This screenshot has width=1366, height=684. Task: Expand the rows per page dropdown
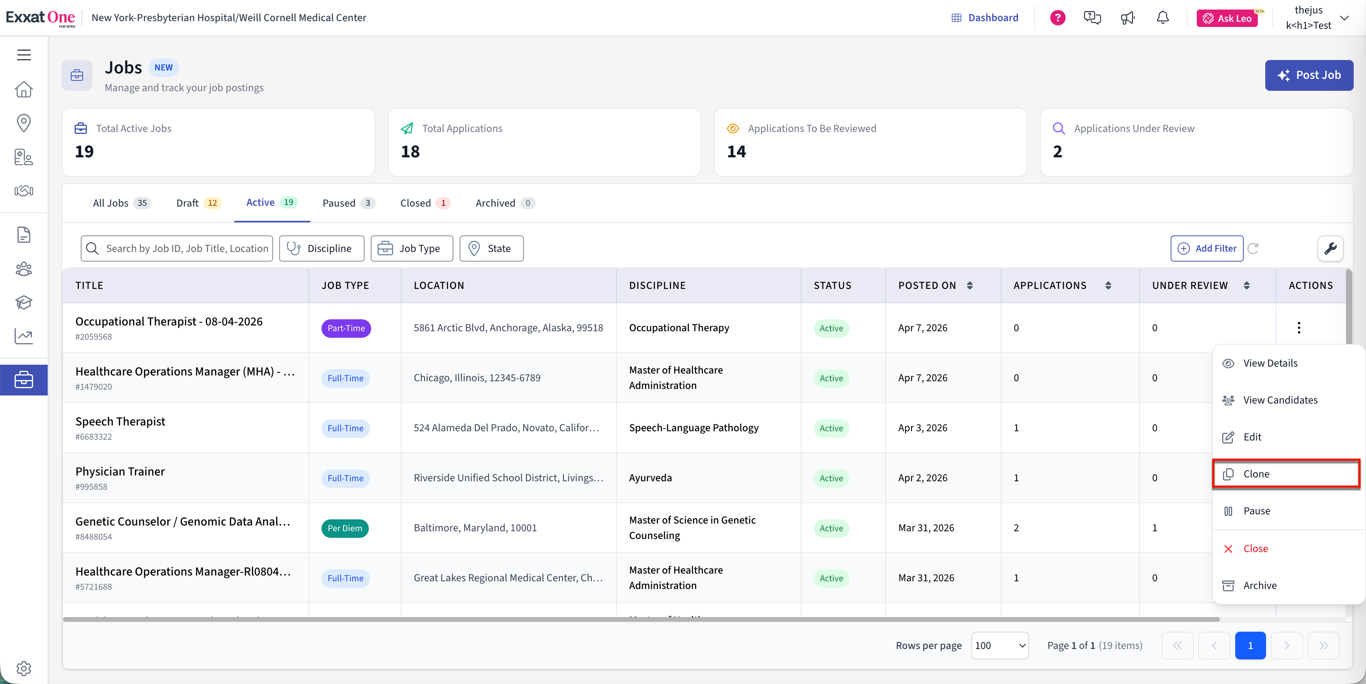pyautogui.click(x=1000, y=645)
